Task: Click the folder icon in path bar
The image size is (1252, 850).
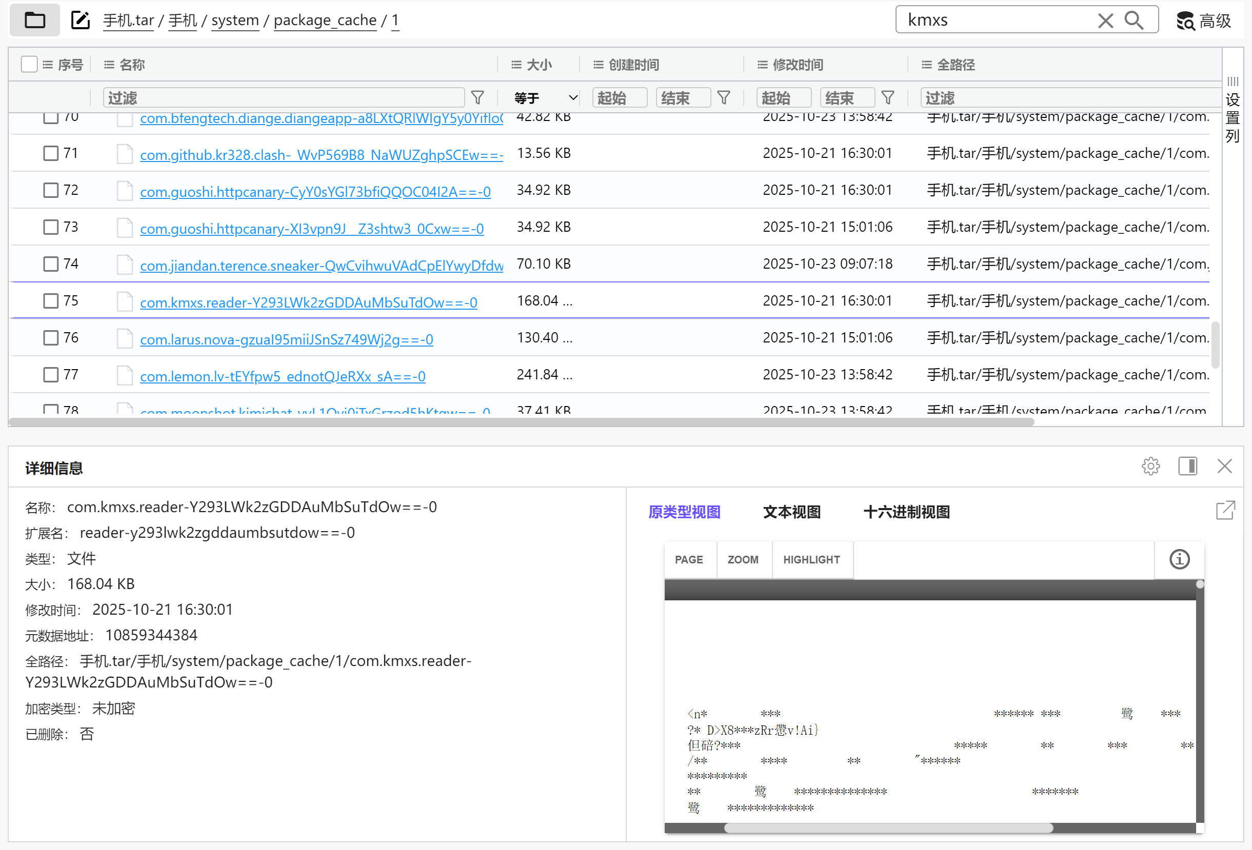Action: [x=35, y=21]
